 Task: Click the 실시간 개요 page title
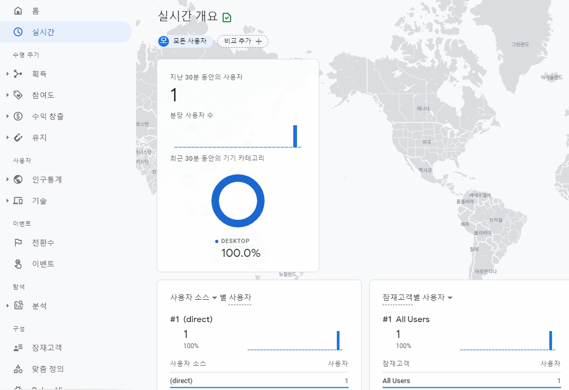point(188,16)
